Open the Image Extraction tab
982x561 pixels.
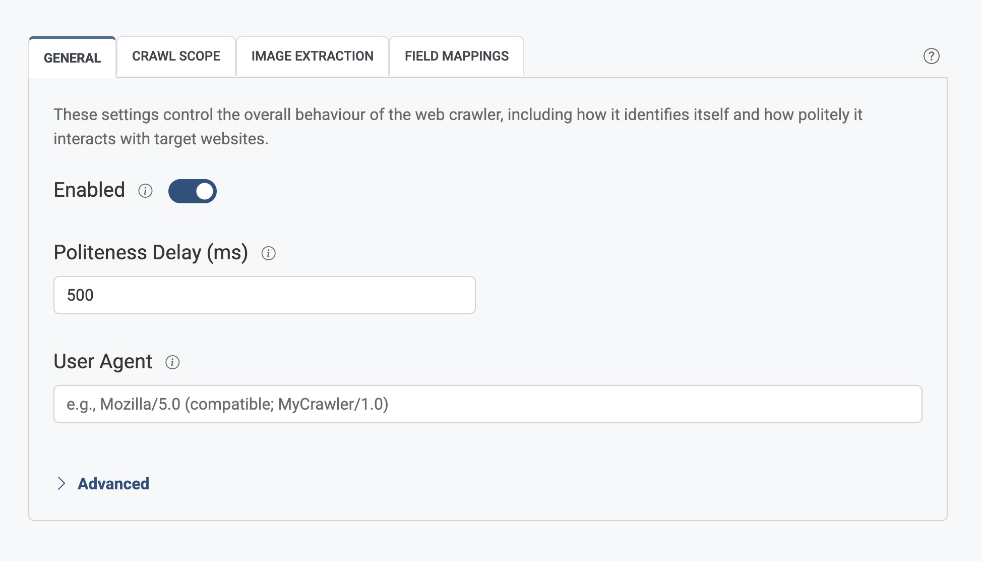(312, 56)
